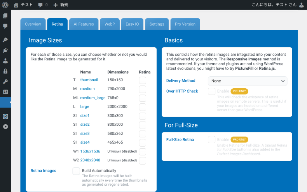
Task: Open the WordPress logo menu
Action: [5, 5]
